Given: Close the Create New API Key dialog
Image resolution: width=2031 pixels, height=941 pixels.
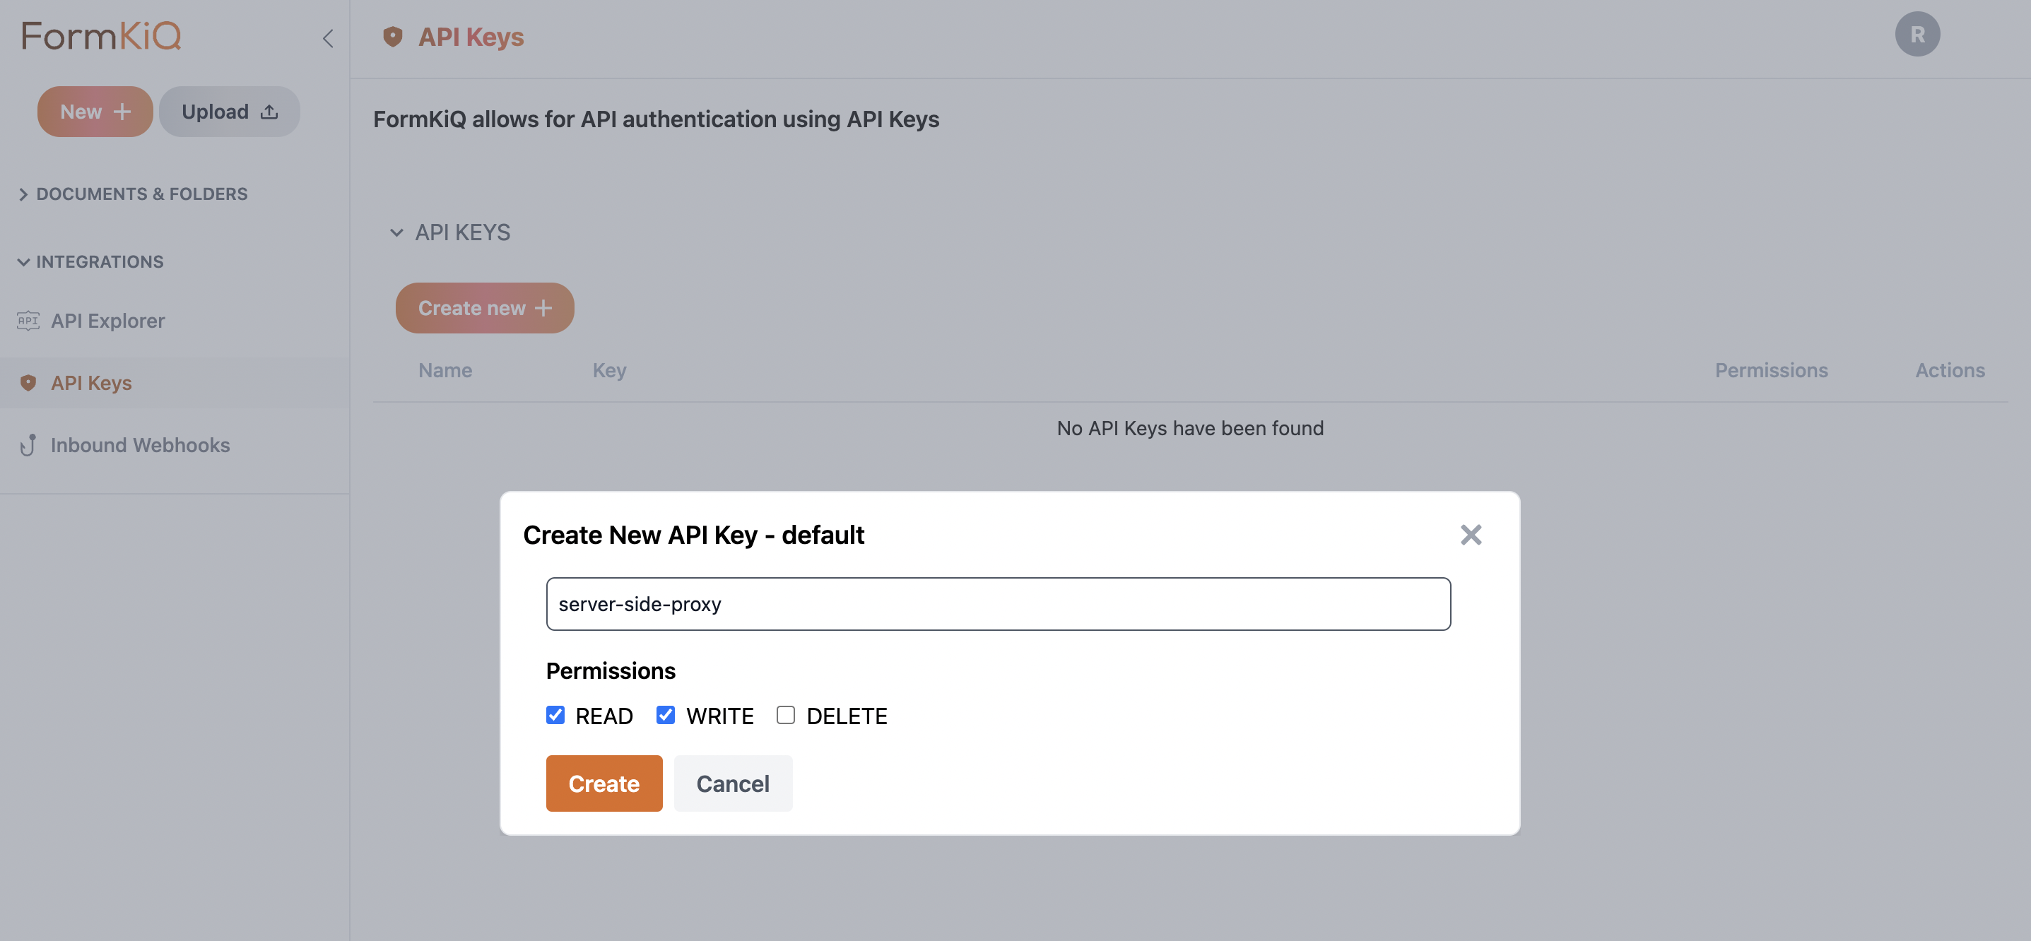Looking at the screenshot, I should [1471, 535].
